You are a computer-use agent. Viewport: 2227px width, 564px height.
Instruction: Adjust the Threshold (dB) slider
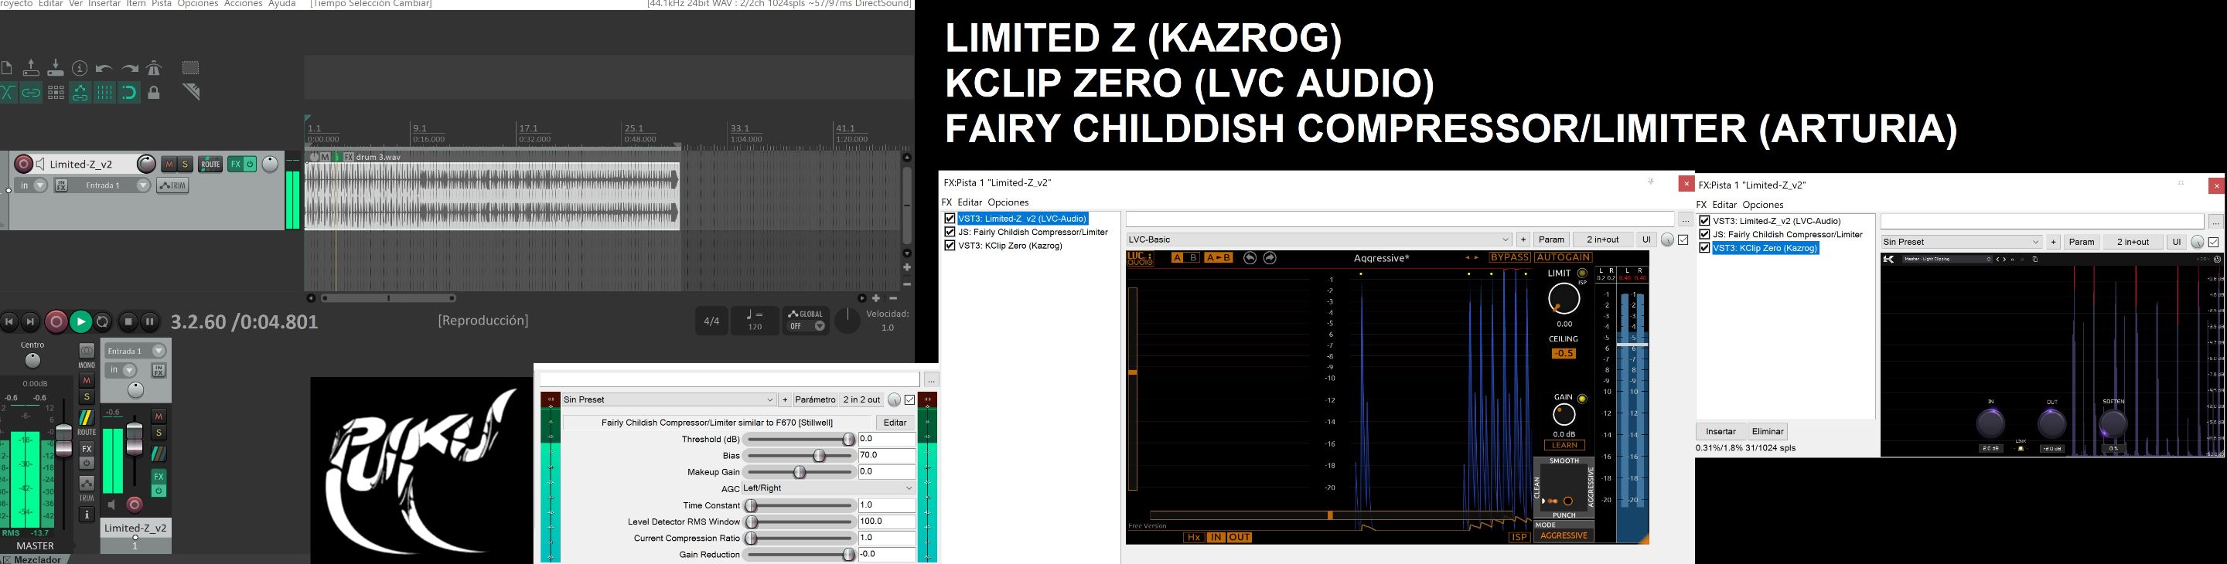tap(800, 439)
